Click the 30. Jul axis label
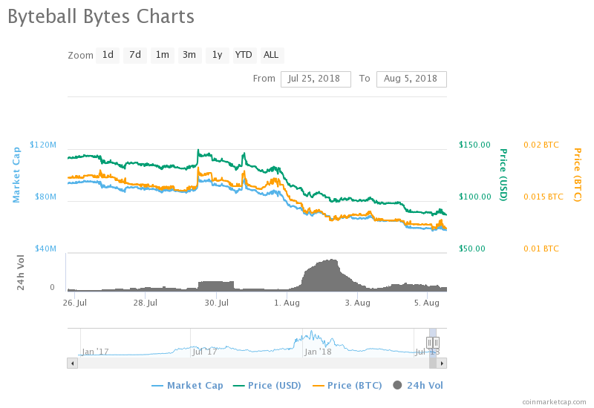 coord(217,303)
